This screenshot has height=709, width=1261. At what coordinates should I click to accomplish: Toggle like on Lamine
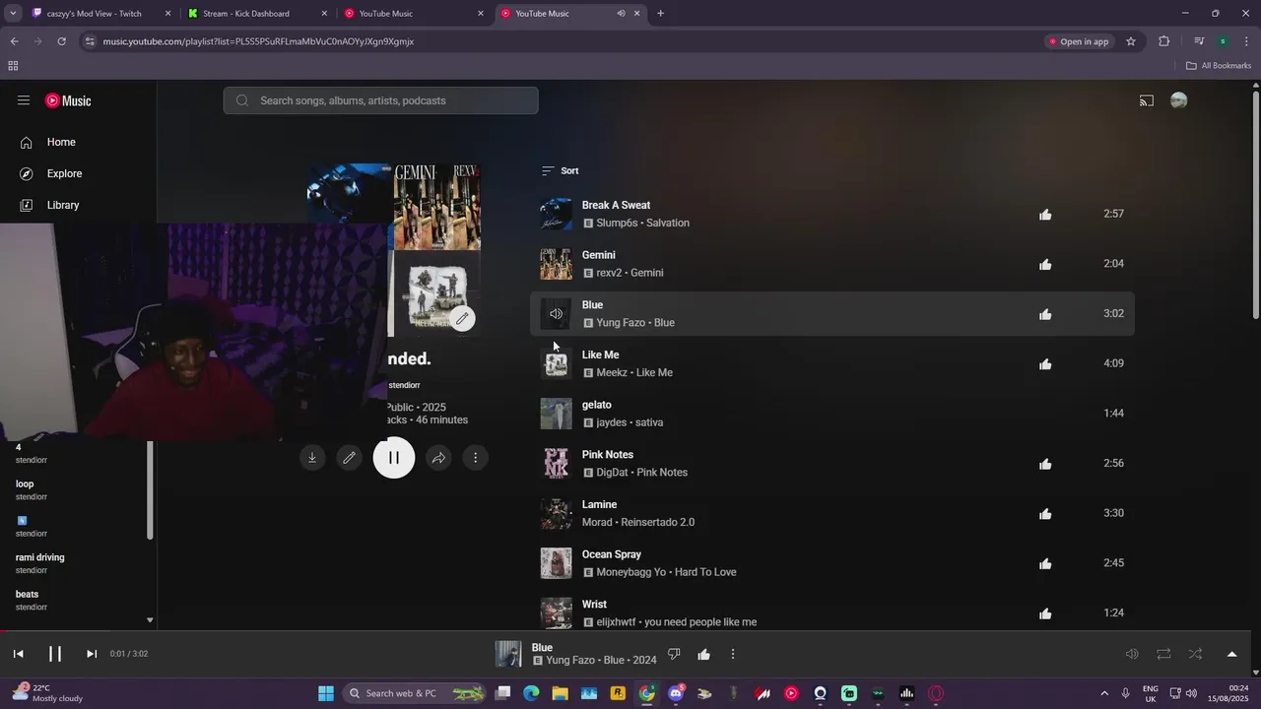point(1045,514)
